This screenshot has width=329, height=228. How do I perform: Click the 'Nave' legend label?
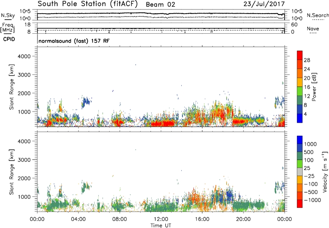point(313,29)
